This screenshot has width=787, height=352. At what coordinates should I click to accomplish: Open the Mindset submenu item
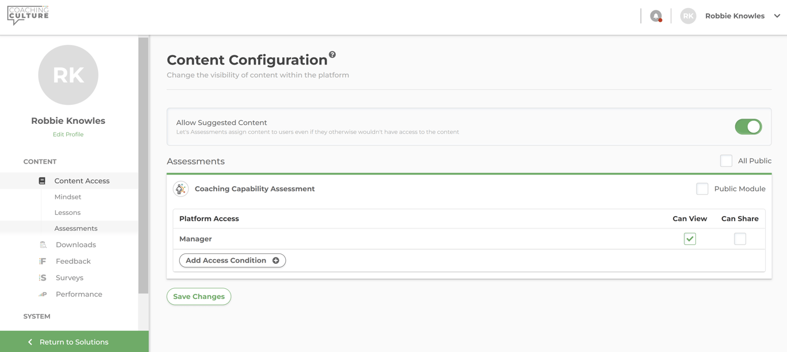(68, 197)
